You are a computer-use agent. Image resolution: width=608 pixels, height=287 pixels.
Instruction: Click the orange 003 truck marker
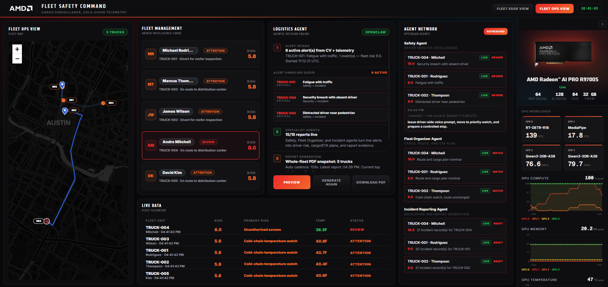(103, 103)
